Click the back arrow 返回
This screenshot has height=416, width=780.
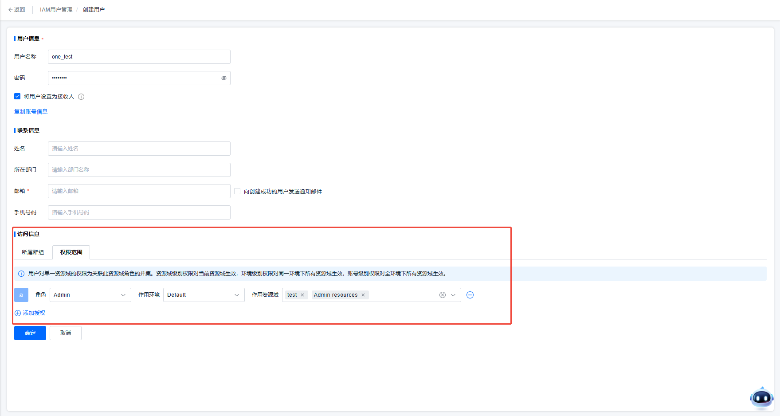click(16, 10)
